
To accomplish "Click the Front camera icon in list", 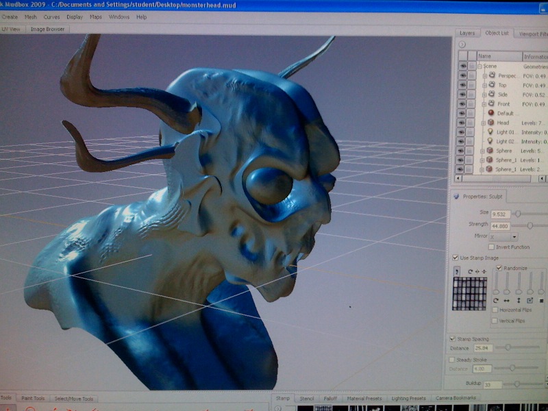I will (492, 104).
